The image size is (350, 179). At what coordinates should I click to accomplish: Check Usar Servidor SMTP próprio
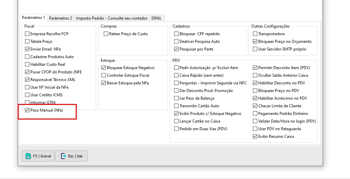(x=255, y=49)
